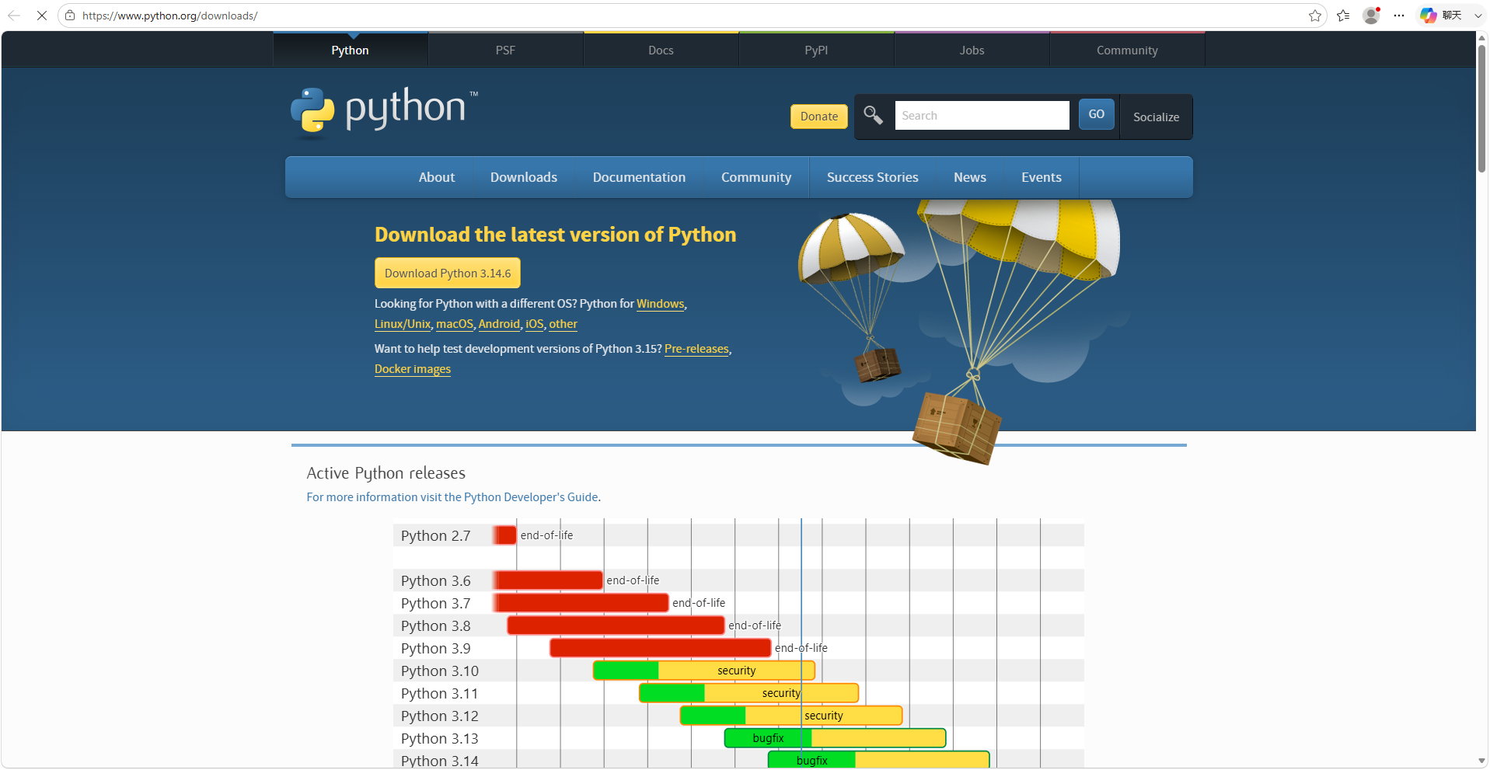Follow the Android link
This screenshot has width=1490, height=770.
pos(499,324)
